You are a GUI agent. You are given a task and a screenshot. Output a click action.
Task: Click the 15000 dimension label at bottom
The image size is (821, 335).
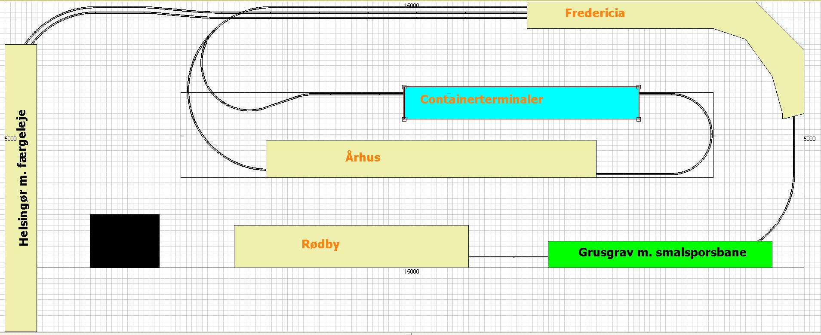[412, 271]
